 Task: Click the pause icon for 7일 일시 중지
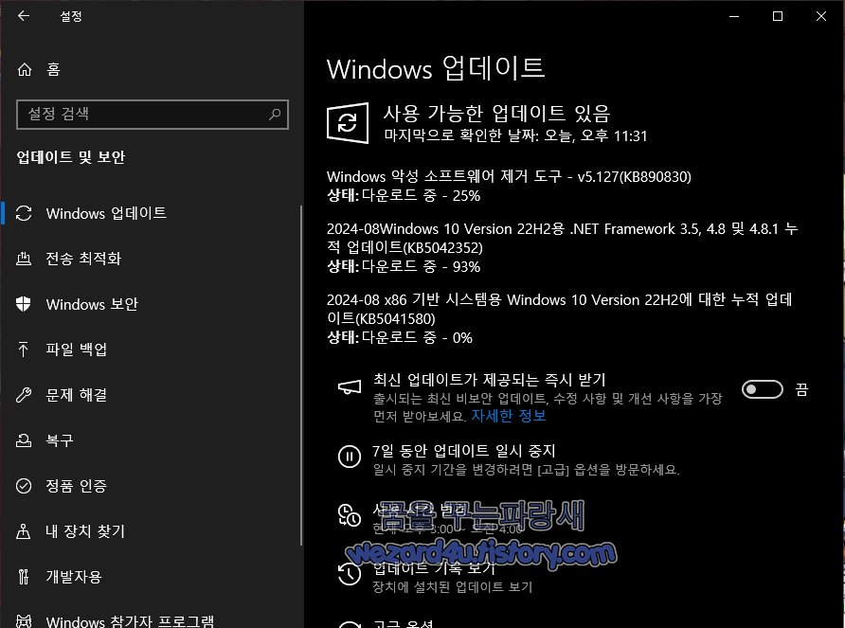[350, 458]
